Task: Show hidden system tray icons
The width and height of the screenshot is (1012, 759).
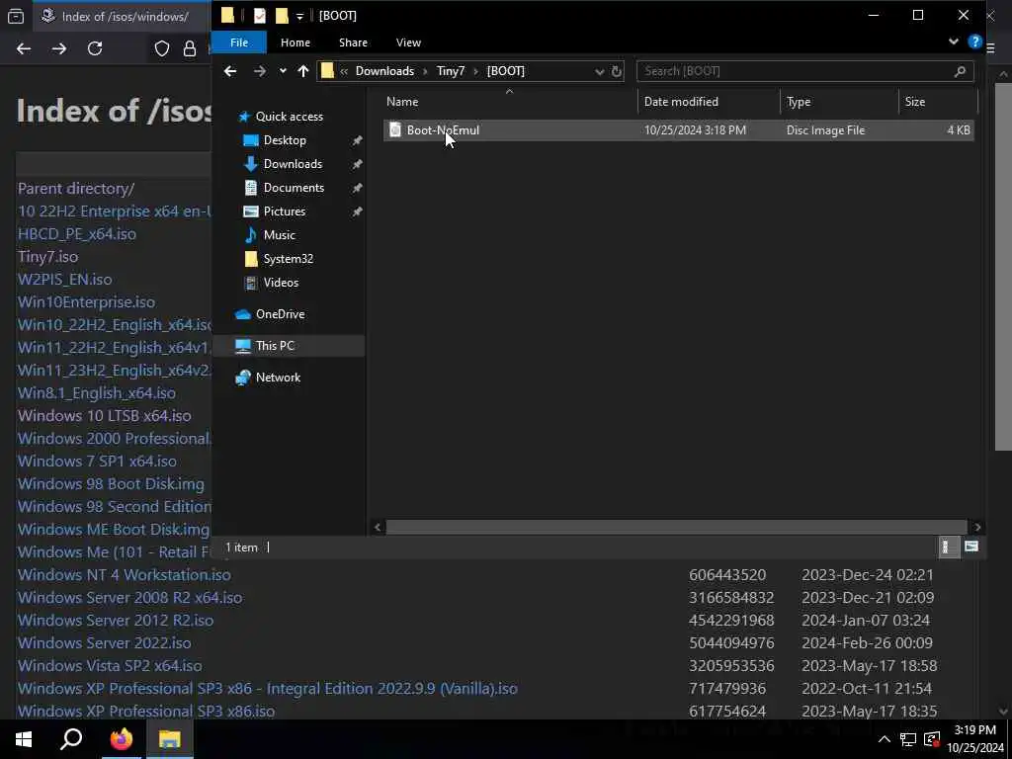Action: pos(885,739)
